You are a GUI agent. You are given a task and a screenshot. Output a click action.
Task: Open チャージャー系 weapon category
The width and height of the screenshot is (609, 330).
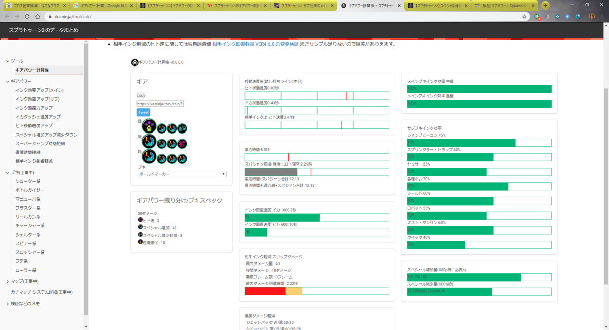(30, 225)
